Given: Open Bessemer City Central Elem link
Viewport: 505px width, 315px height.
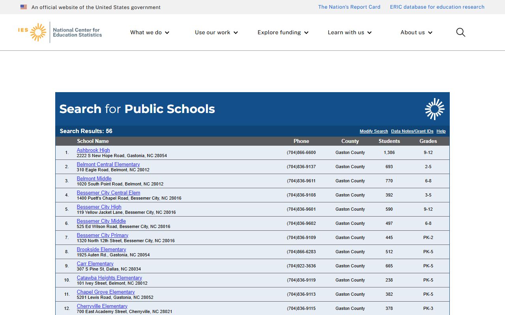Looking at the screenshot, I should pos(108,193).
